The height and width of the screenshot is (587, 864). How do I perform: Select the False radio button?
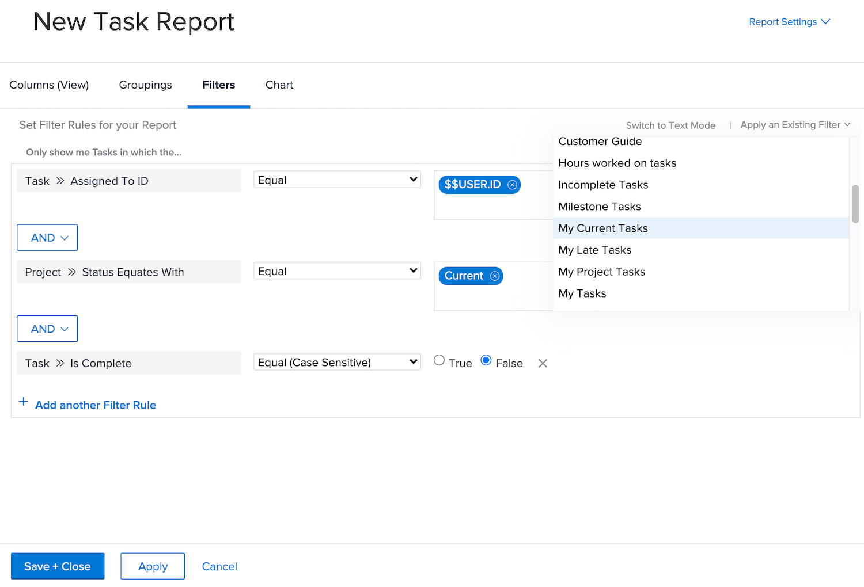tap(486, 360)
